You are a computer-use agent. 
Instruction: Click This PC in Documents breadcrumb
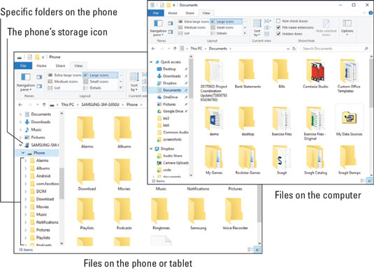coord(196,48)
